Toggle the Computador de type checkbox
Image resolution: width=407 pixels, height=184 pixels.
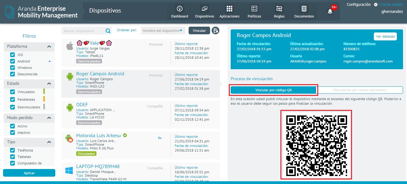pos(13,163)
